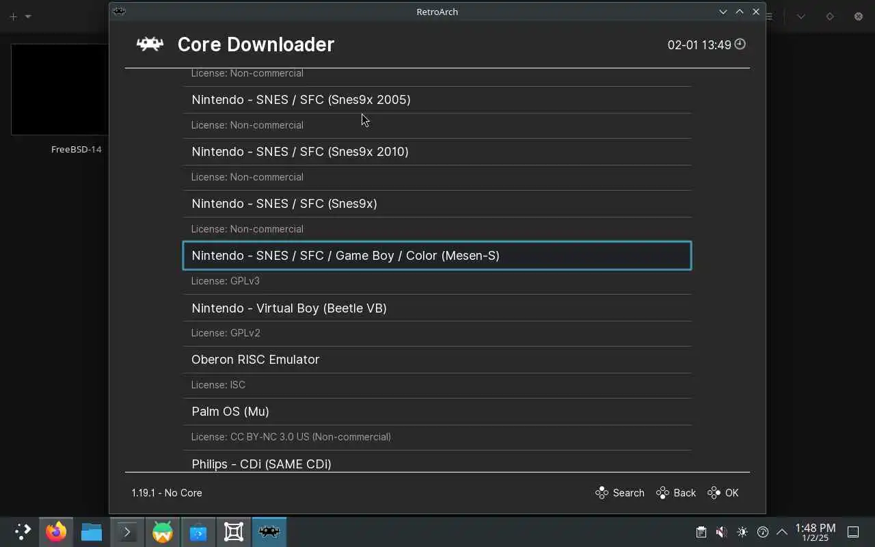Click License: CC BY-NC 3.0 US sublabel
Screen dimensions: 875x547
click(x=291, y=437)
